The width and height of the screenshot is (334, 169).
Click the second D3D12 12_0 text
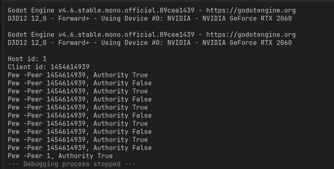coord(25,43)
